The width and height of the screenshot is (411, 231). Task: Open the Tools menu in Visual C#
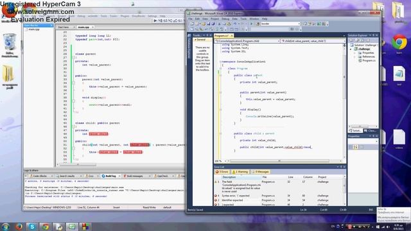tap(243, 19)
